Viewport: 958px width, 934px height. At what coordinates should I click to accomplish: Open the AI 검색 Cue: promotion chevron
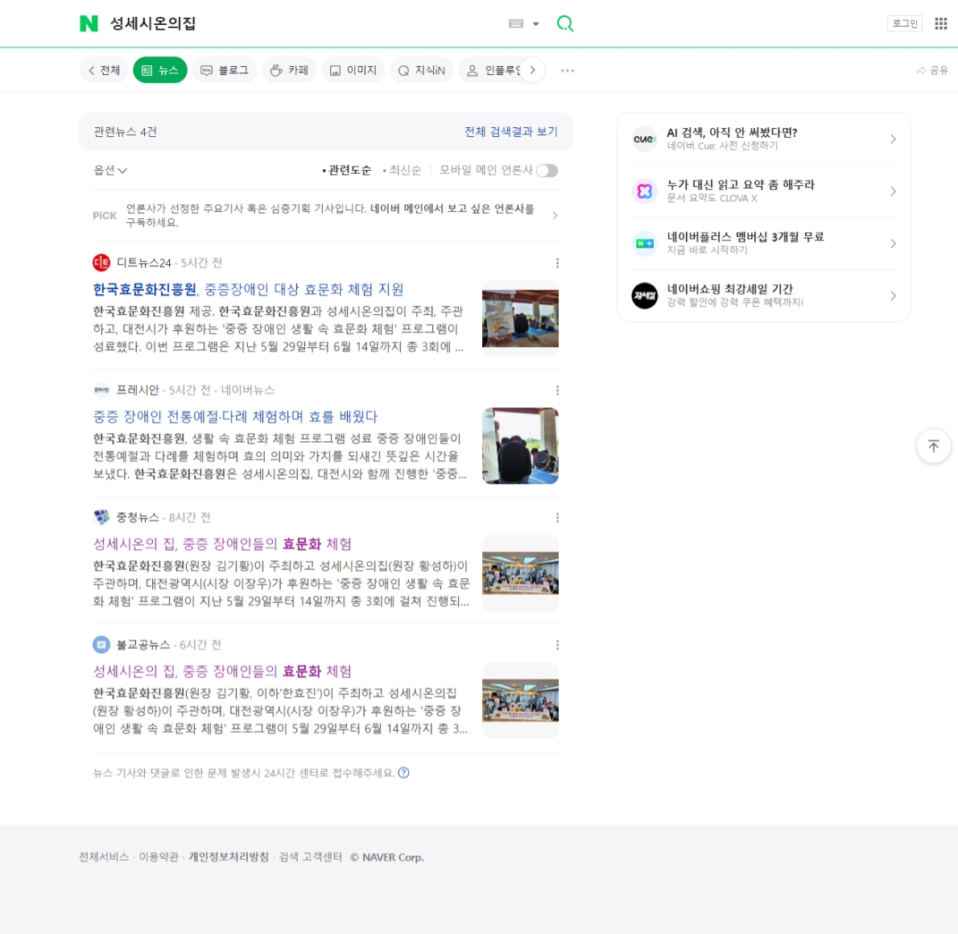coord(894,138)
